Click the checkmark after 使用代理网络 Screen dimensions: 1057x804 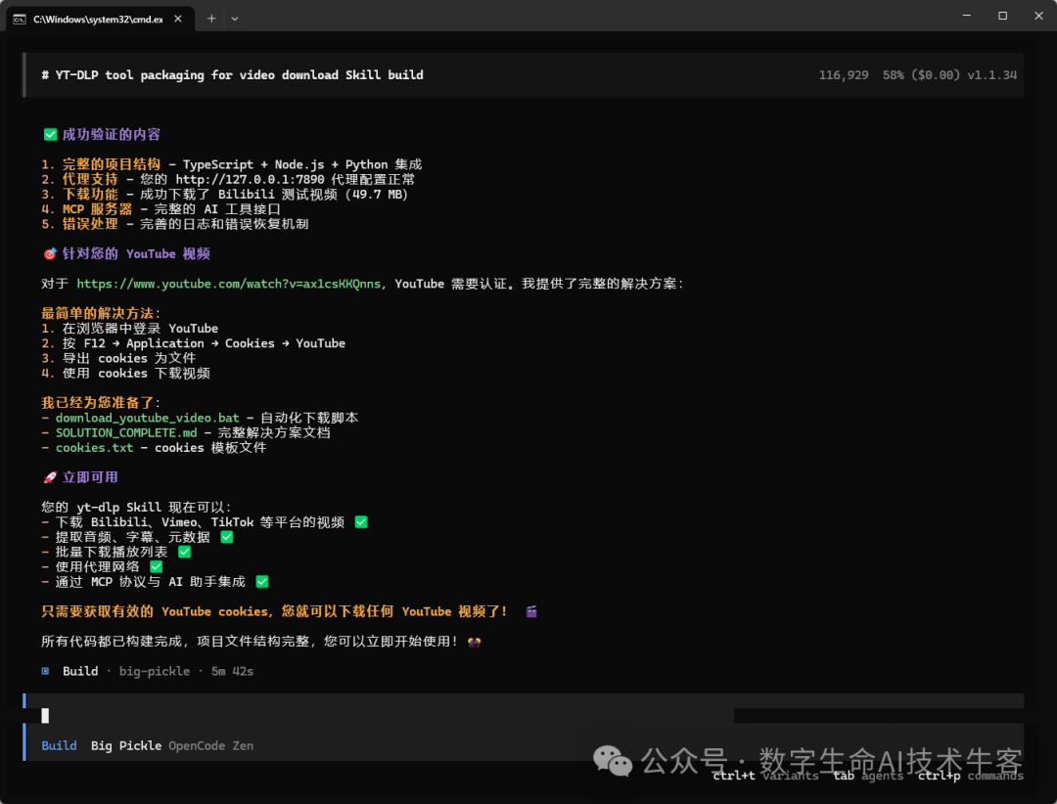157,566
